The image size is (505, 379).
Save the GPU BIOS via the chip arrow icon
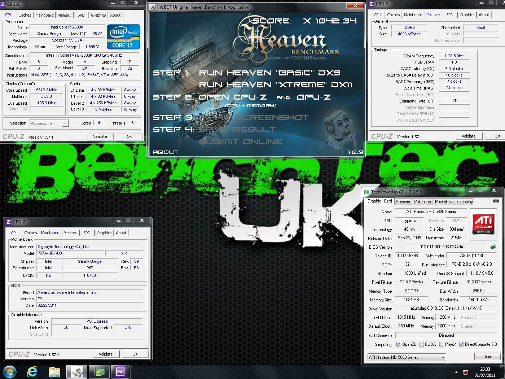pos(493,247)
